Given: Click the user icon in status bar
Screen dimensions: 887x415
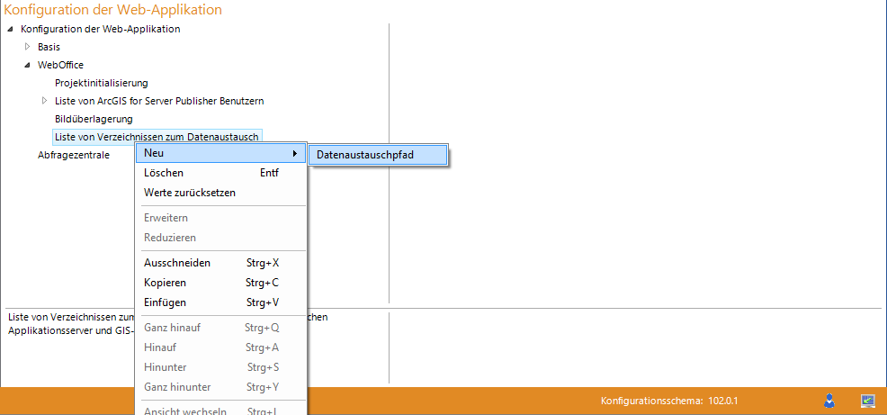Looking at the screenshot, I should (829, 401).
